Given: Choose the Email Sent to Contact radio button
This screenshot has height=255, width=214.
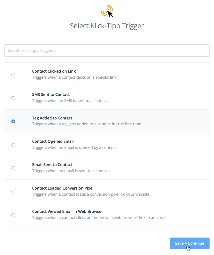Looking at the screenshot, I should (13, 168).
